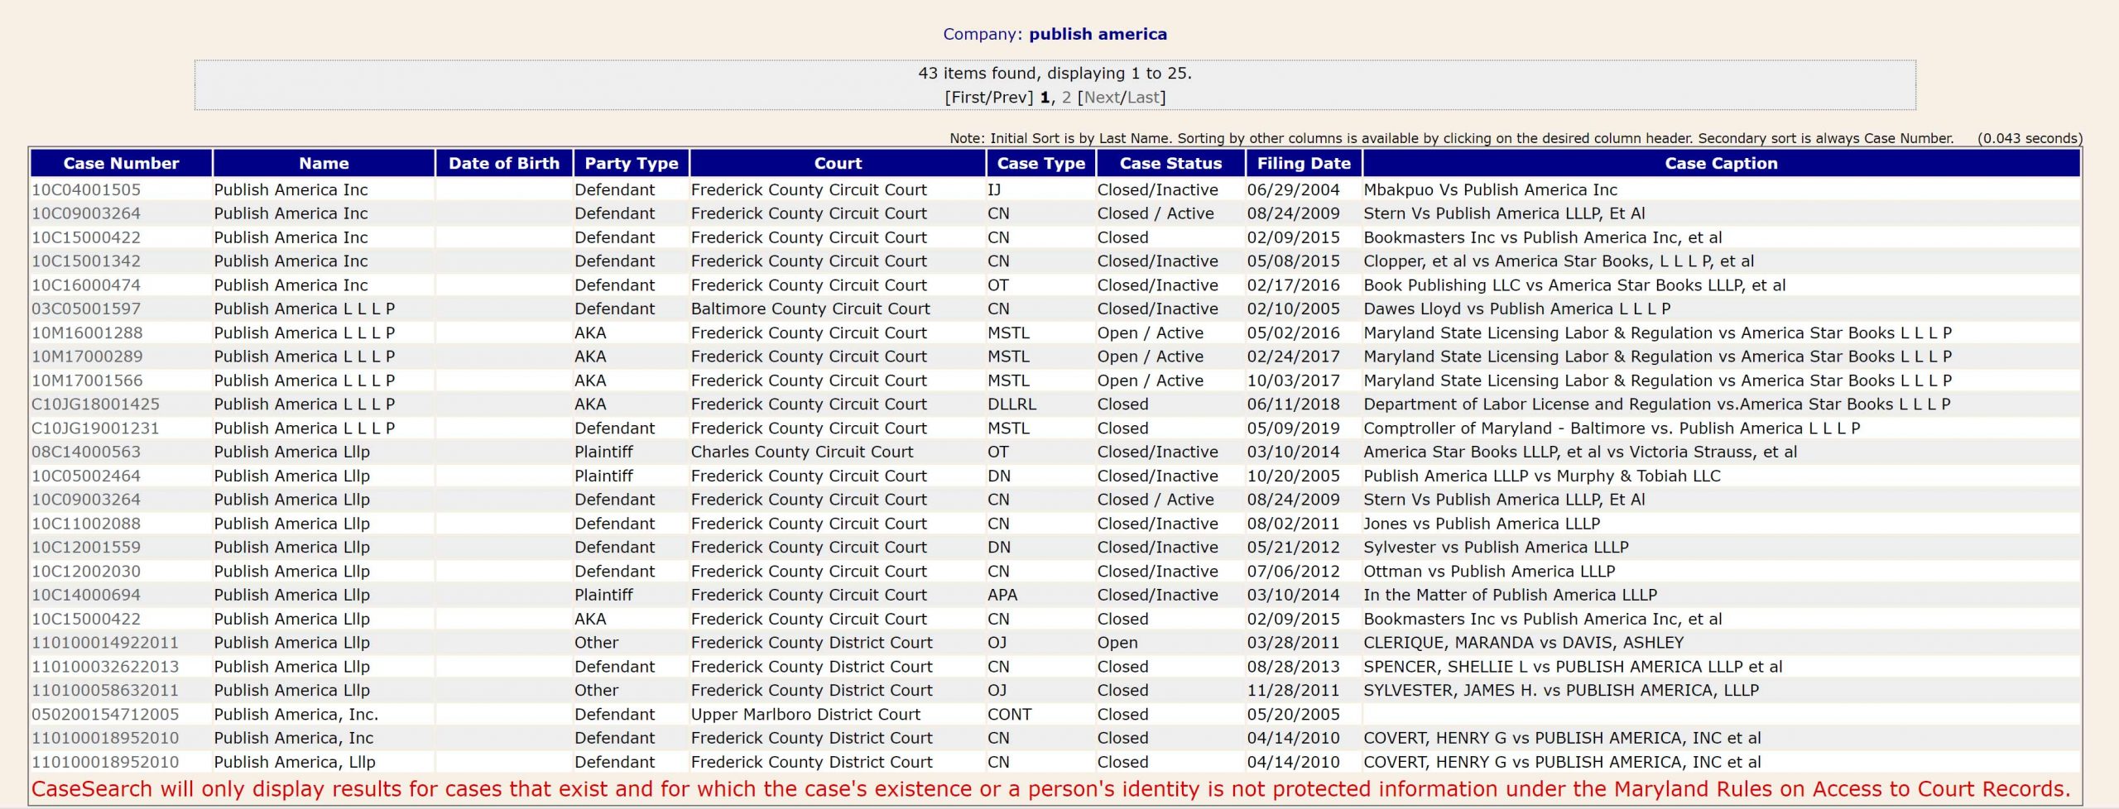Open case C10JG19001231 link
Image resolution: width=2119 pixels, height=809 pixels.
coord(95,428)
